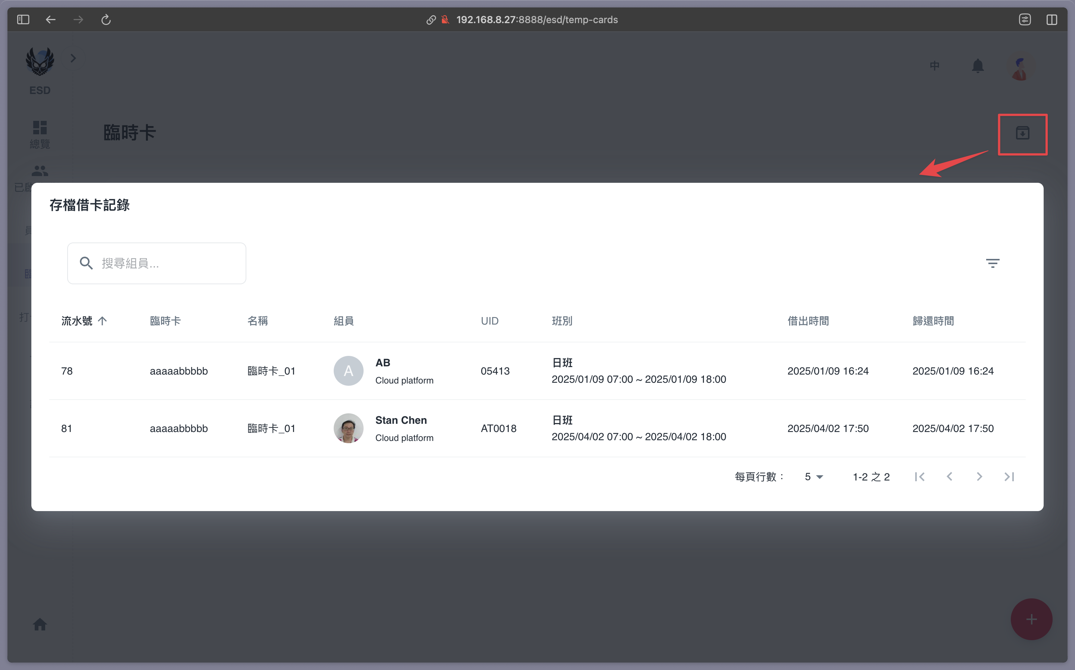This screenshot has height=670, width=1075.
Task: Click Stan Chen's avatar photo
Action: point(348,428)
